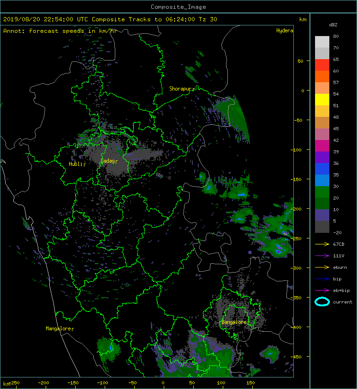Click the 150 tick on horizontal km axis
The image size is (357, 389).
pyautogui.click(x=250, y=383)
